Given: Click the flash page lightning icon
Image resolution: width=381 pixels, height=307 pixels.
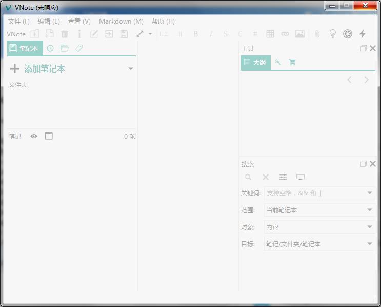Looking at the screenshot, I should pyautogui.click(x=363, y=34).
